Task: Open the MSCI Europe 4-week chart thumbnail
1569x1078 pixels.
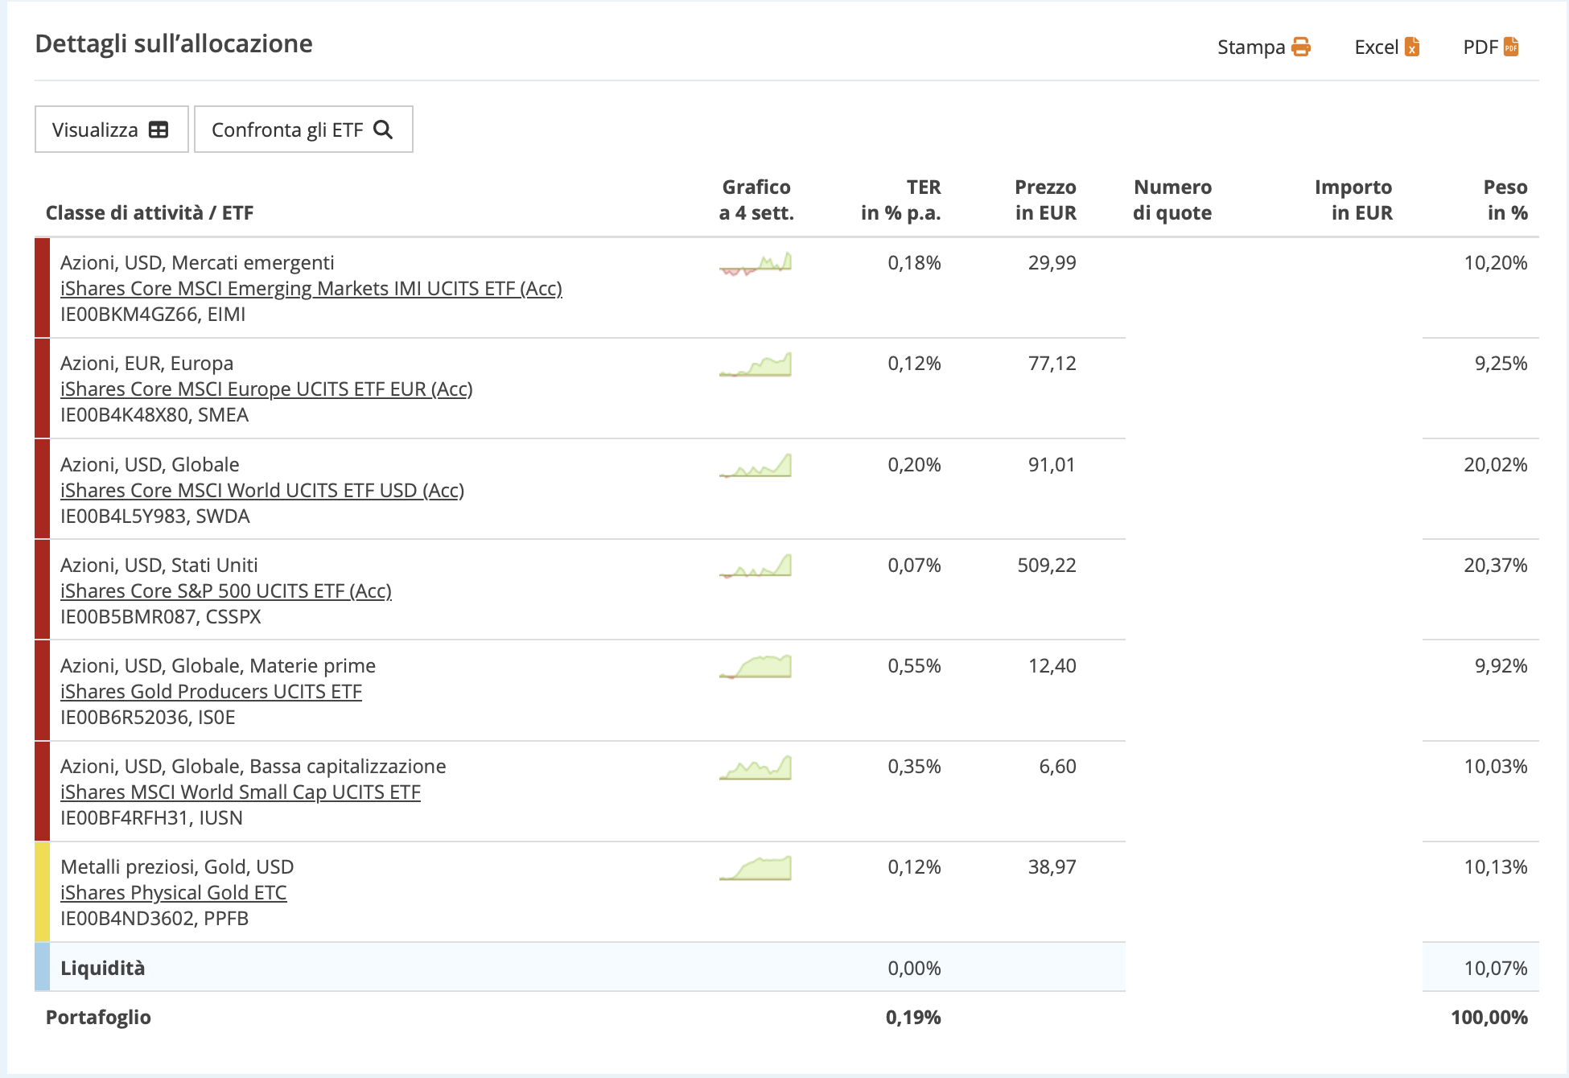Action: [755, 364]
